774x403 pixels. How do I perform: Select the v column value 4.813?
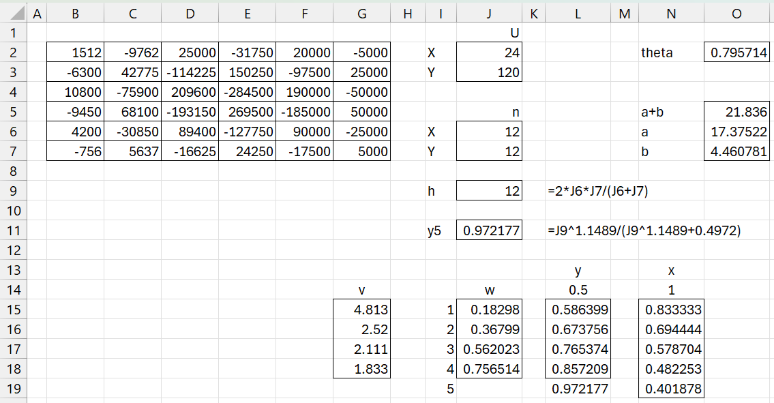[361, 310]
